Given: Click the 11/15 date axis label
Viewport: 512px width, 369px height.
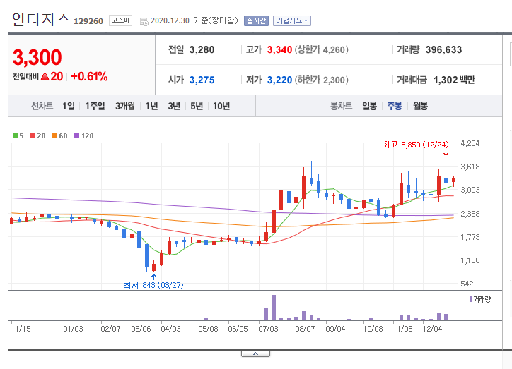Looking at the screenshot, I should click(21, 329).
